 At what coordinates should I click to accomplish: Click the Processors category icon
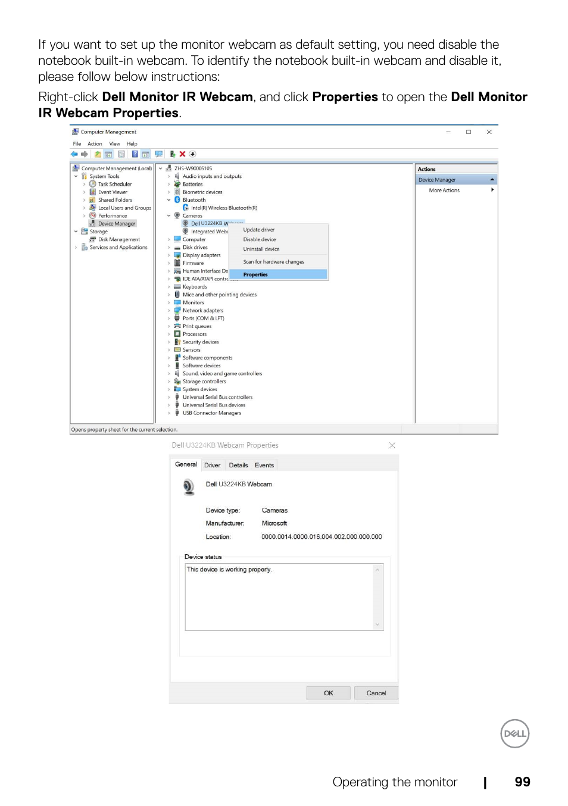coord(177,334)
